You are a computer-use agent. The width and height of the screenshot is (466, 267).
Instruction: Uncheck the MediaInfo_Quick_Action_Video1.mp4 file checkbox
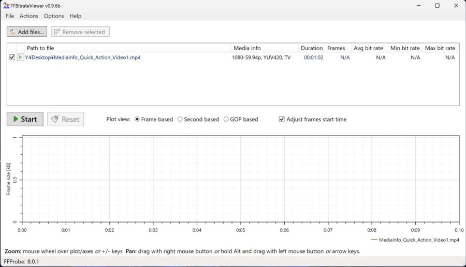click(x=12, y=57)
